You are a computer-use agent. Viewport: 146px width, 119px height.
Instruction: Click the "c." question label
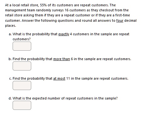[10, 79]
